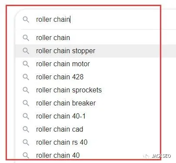
Task: Click magnifier icon beside 'roller chain cad'
Action: point(26,129)
